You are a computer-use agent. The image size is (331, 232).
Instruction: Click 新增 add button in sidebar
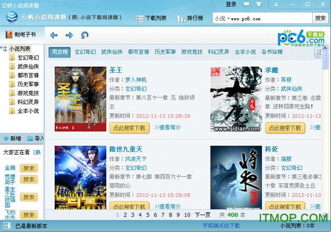(13, 139)
